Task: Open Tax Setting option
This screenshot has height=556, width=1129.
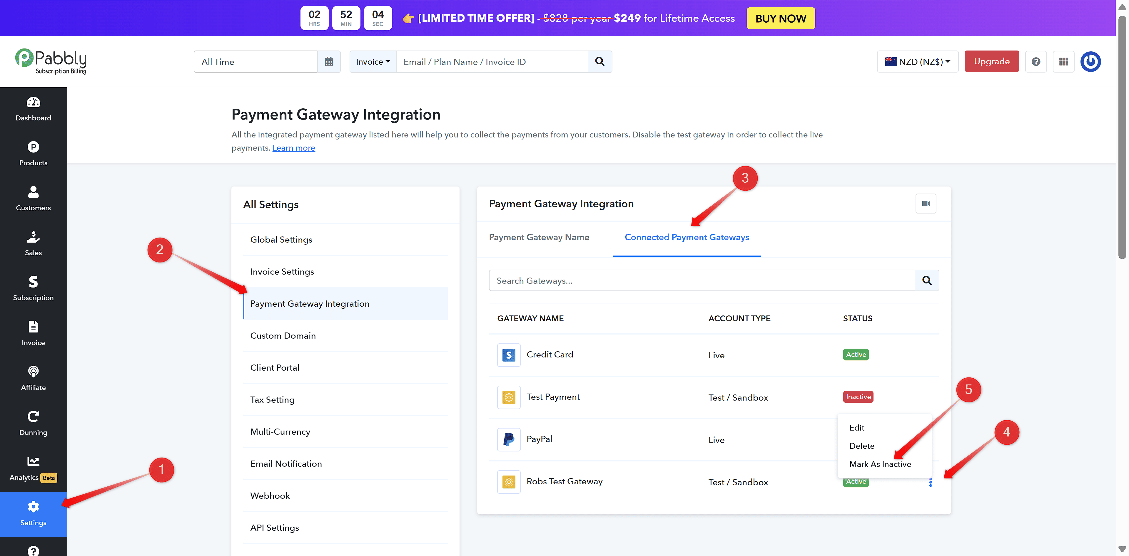Action: point(345,400)
